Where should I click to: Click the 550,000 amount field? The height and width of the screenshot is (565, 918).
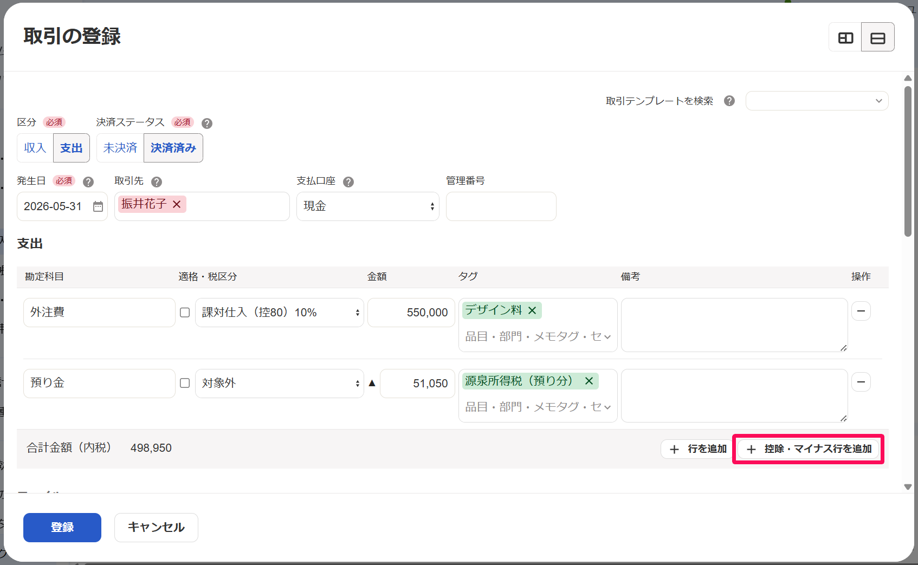[x=411, y=313]
